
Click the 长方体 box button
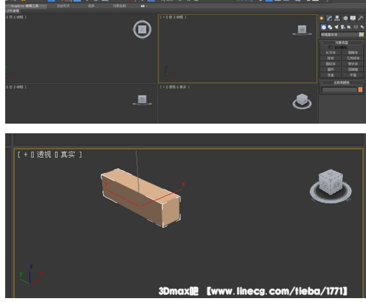[330, 53]
